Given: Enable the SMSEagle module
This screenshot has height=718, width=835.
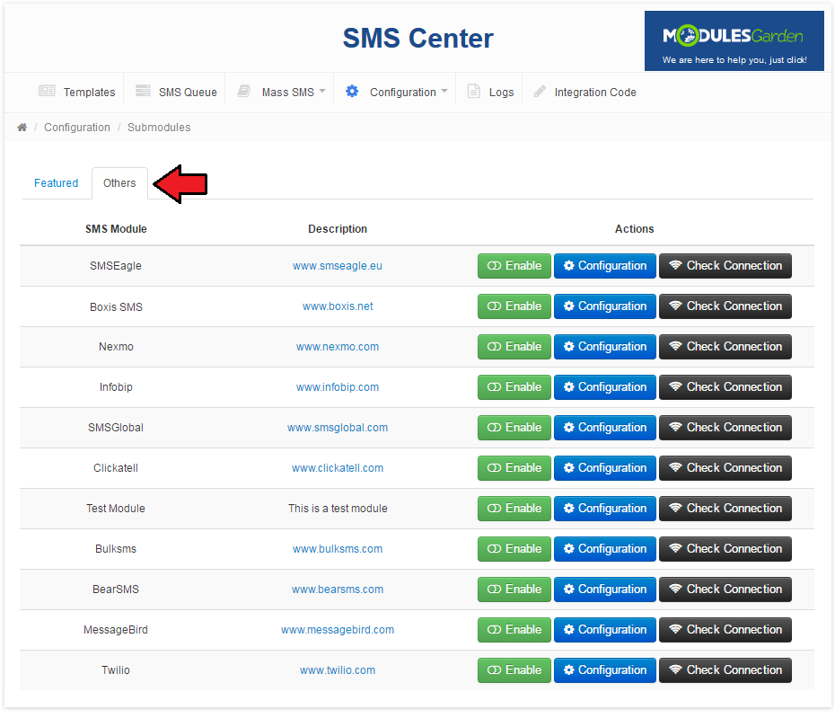Looking at the screenshot, I should click(514, 266).
